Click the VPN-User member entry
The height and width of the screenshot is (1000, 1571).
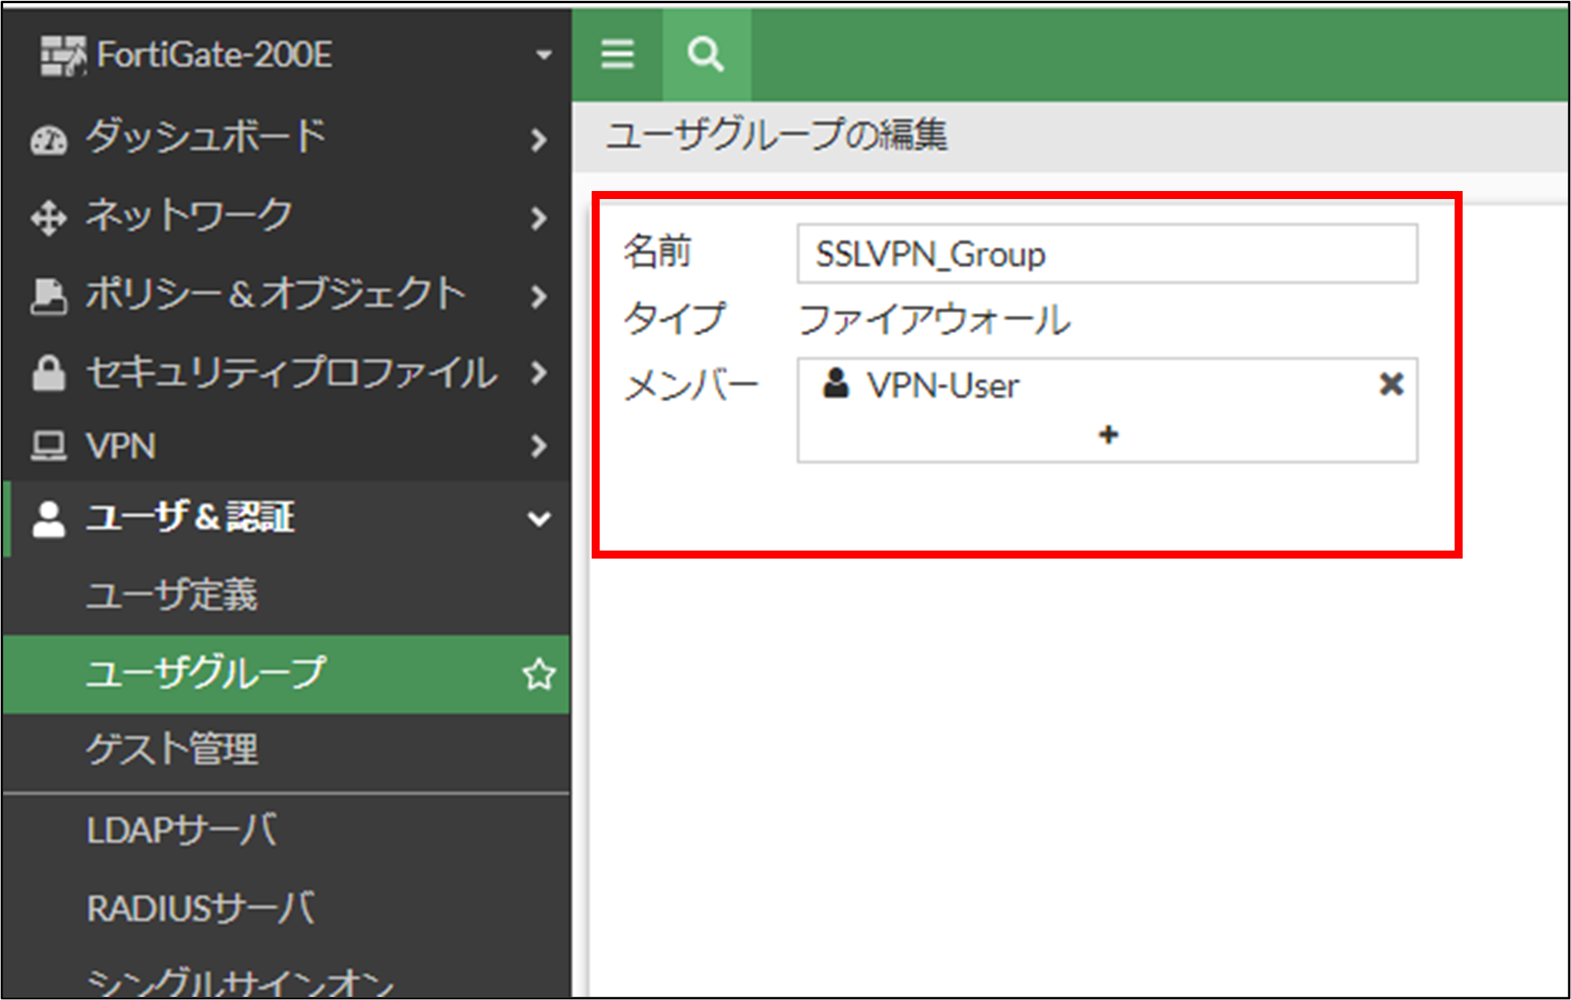point(1107,384)
